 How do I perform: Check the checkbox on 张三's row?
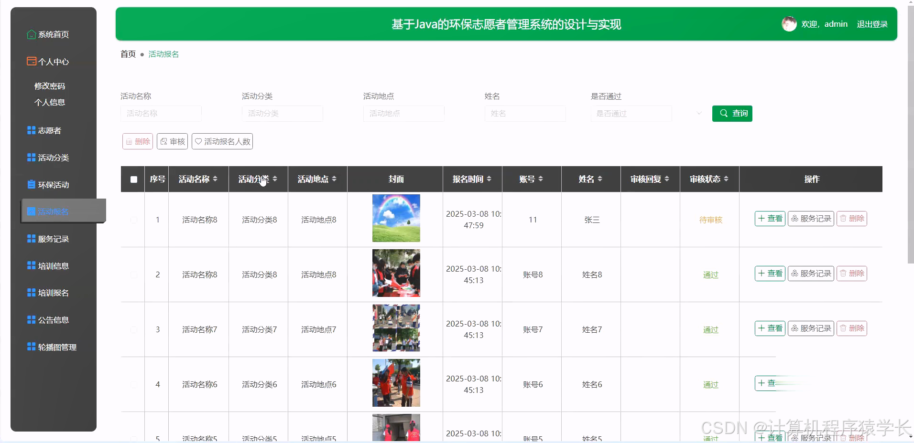(x=134, y=220)
